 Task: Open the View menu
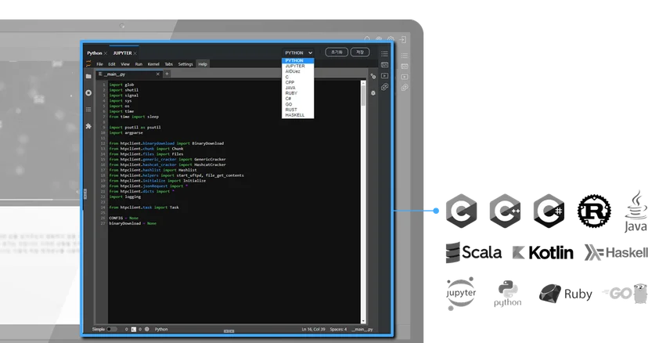(124, 64)
